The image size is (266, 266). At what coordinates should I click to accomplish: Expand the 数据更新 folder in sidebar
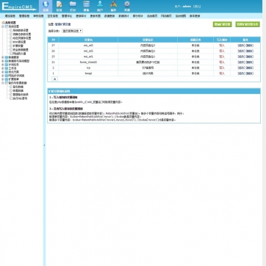coord(3,57)
